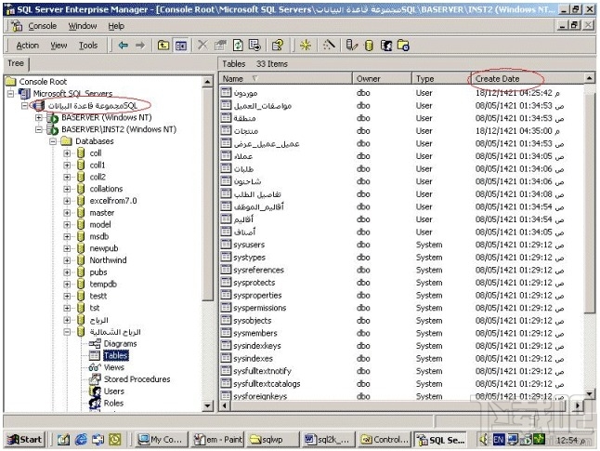Expand the Northwind database node

(x=67, y=260)
